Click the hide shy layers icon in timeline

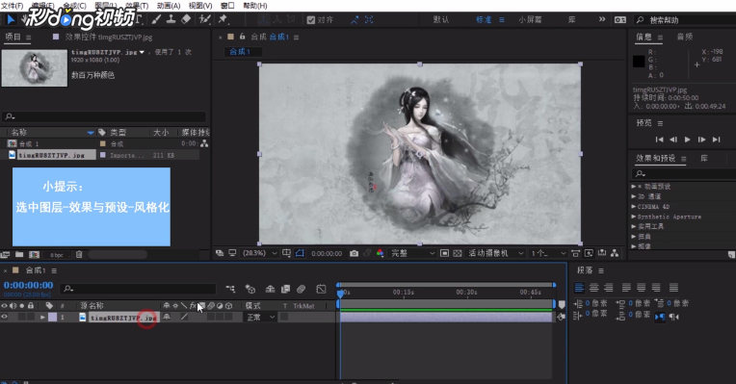pyautogui.click(x=270, y=289)
